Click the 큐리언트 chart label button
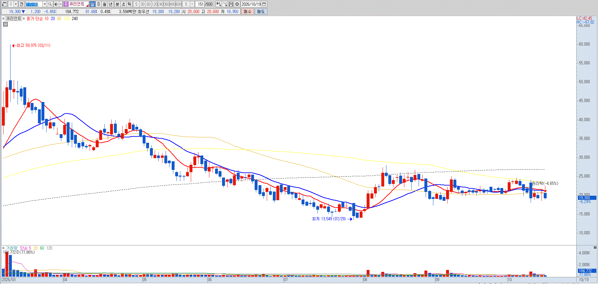 tap(14, 18)
